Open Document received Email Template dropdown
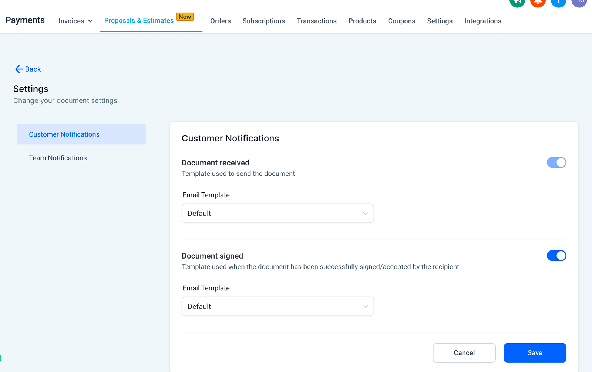Viewport: 592px width, 372px height. pos(277,213)
